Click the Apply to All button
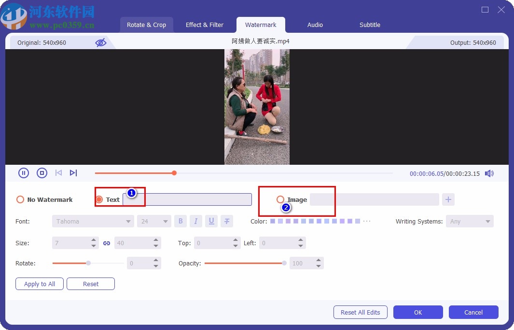 click(x=39, y=284)
